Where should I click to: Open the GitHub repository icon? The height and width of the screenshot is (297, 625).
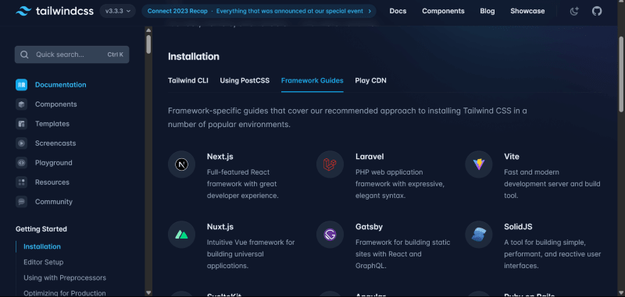tap(597, 11)
